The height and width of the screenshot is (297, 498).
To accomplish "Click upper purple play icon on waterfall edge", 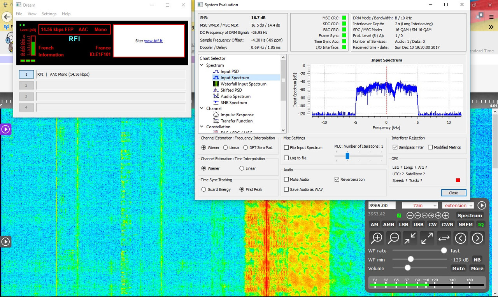I will [5, 129].
